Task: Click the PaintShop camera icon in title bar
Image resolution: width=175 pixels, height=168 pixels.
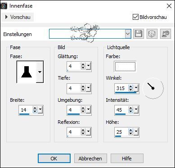Action: click(4, 6)
